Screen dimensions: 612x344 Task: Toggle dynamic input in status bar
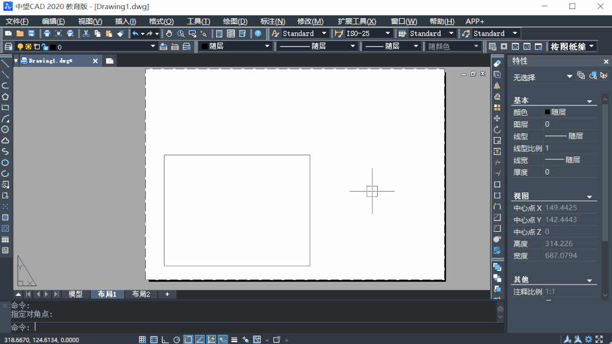point(222,339)
